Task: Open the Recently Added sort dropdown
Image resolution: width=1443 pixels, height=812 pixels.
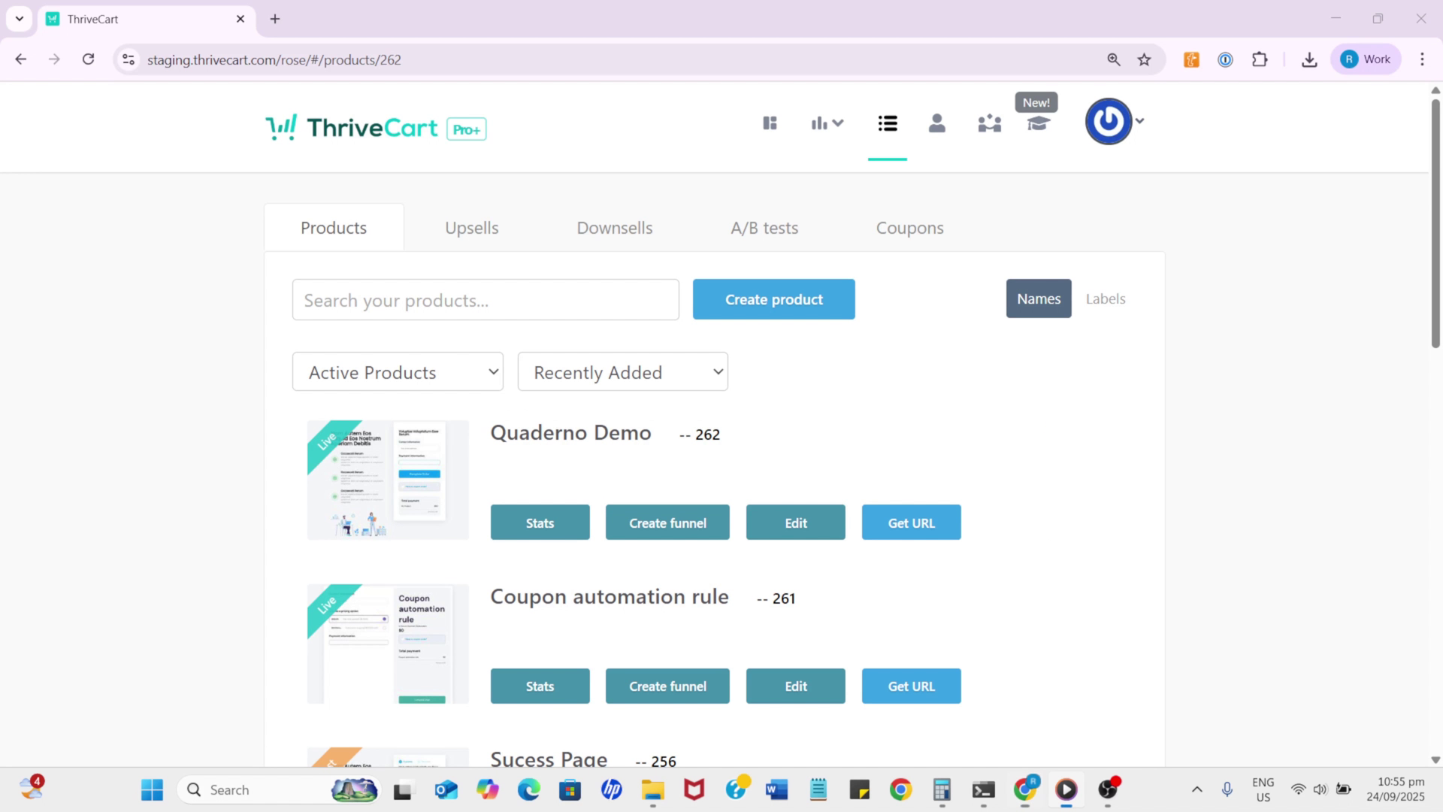Action: coord(622,371)
